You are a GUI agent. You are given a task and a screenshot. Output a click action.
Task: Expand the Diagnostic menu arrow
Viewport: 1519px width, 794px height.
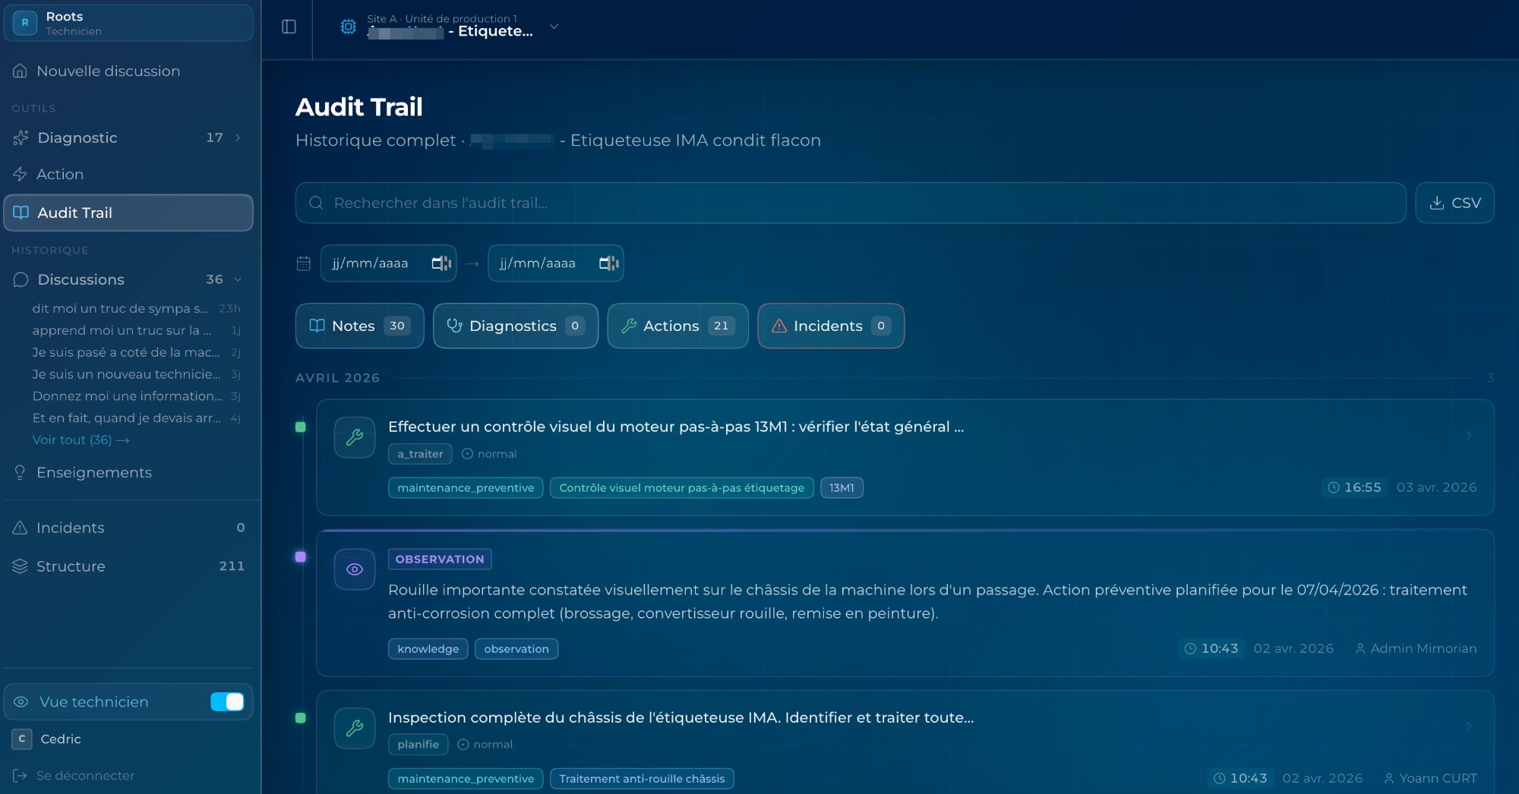coord(238,137)
